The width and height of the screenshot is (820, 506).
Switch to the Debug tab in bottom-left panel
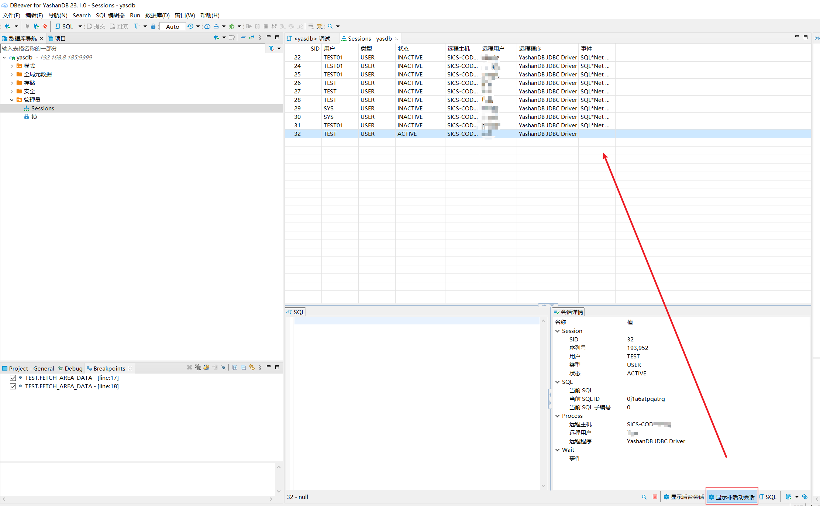[70, 368]
